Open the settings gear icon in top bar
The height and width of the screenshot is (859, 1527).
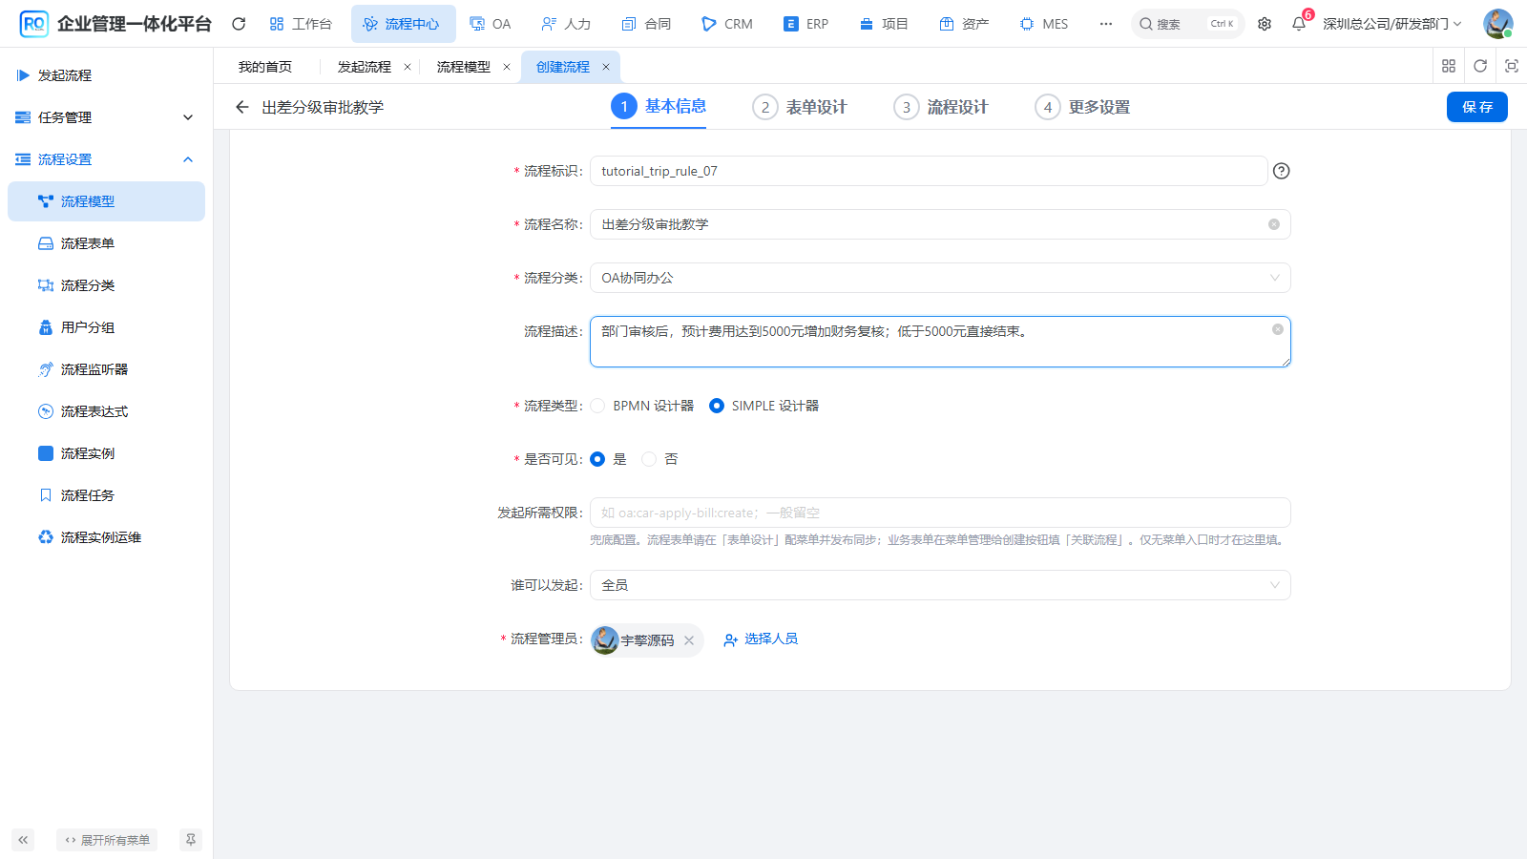pos(1265,24)
